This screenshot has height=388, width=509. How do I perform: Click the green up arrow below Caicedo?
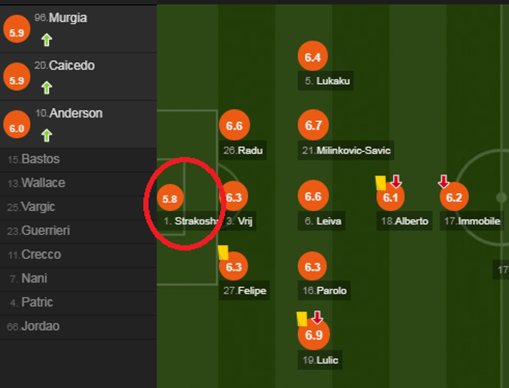click(46, 88)
